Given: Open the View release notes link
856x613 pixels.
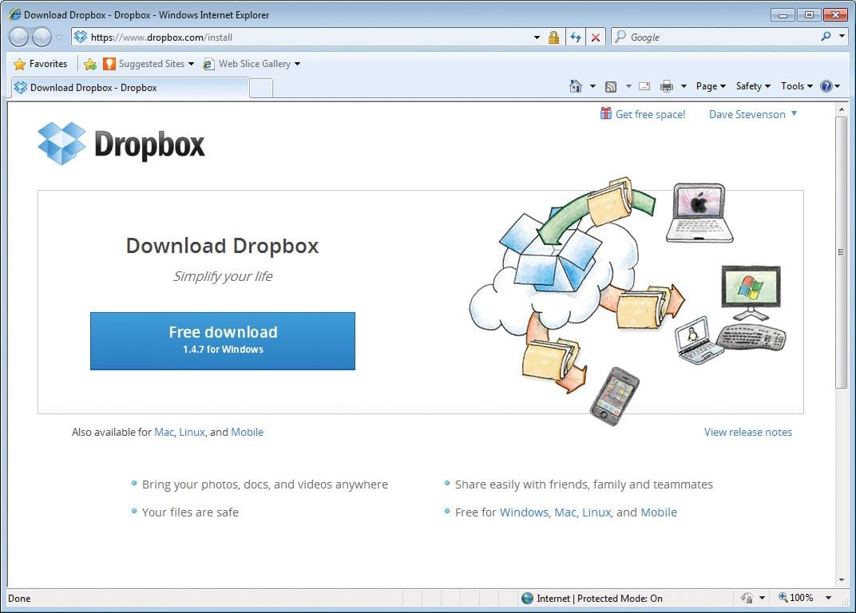Looking at the screenshot, I should [x=747, y=432].
